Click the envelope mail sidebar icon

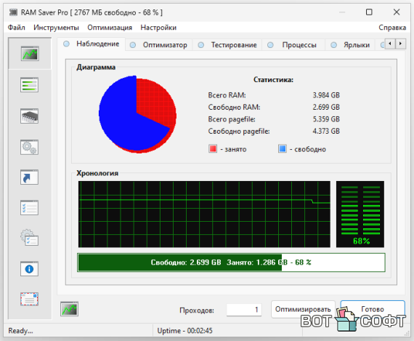point(29,300)
